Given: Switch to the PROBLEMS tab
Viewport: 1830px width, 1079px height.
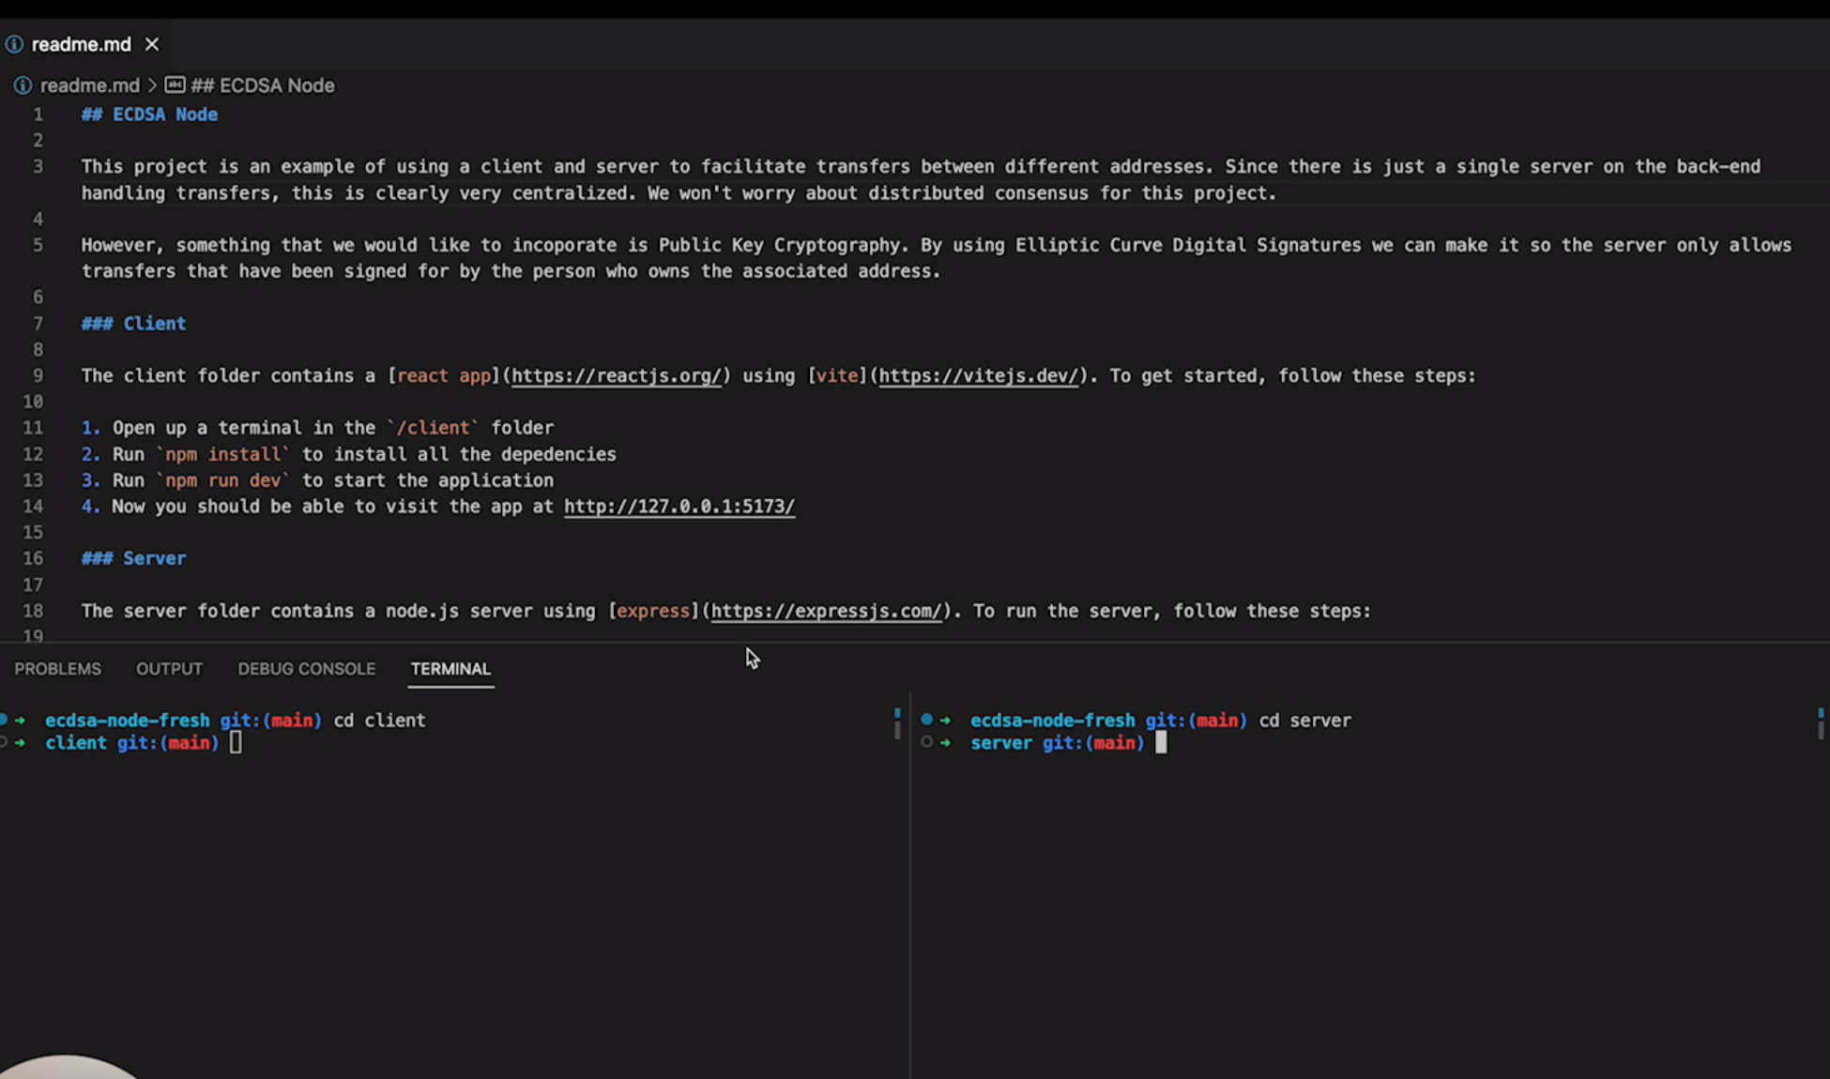Looking at the screenshot, I should (x=57, y=669).
